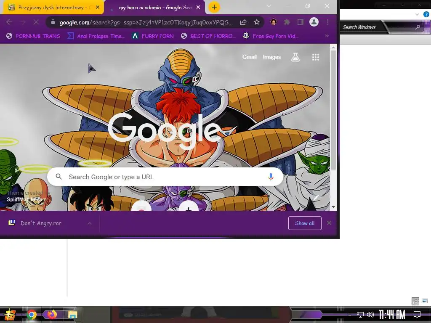The height and width of the screenshot is (323, 431).
Task: Share this page icon
Action: pos(243,22)
